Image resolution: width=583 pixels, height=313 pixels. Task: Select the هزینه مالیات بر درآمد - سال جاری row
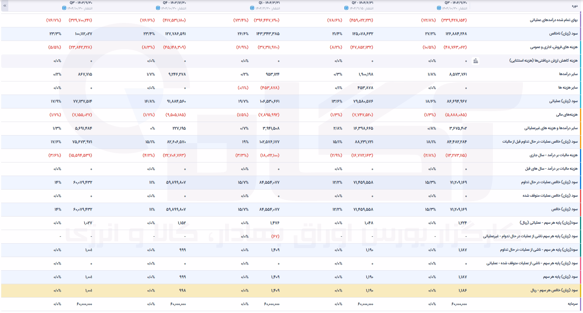click(291, 155)
